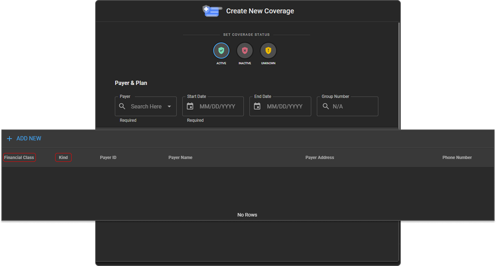Sort by Financial Class column header
Screen dimensions: 496x266
coord(19,158)
